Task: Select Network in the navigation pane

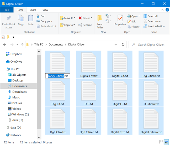Action: pyautogui.click(x=14, y=135)
